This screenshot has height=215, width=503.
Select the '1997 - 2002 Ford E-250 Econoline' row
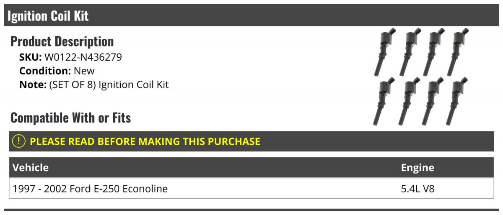(x=90, y=189)
